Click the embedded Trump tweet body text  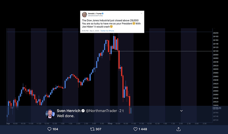(111, 23)
